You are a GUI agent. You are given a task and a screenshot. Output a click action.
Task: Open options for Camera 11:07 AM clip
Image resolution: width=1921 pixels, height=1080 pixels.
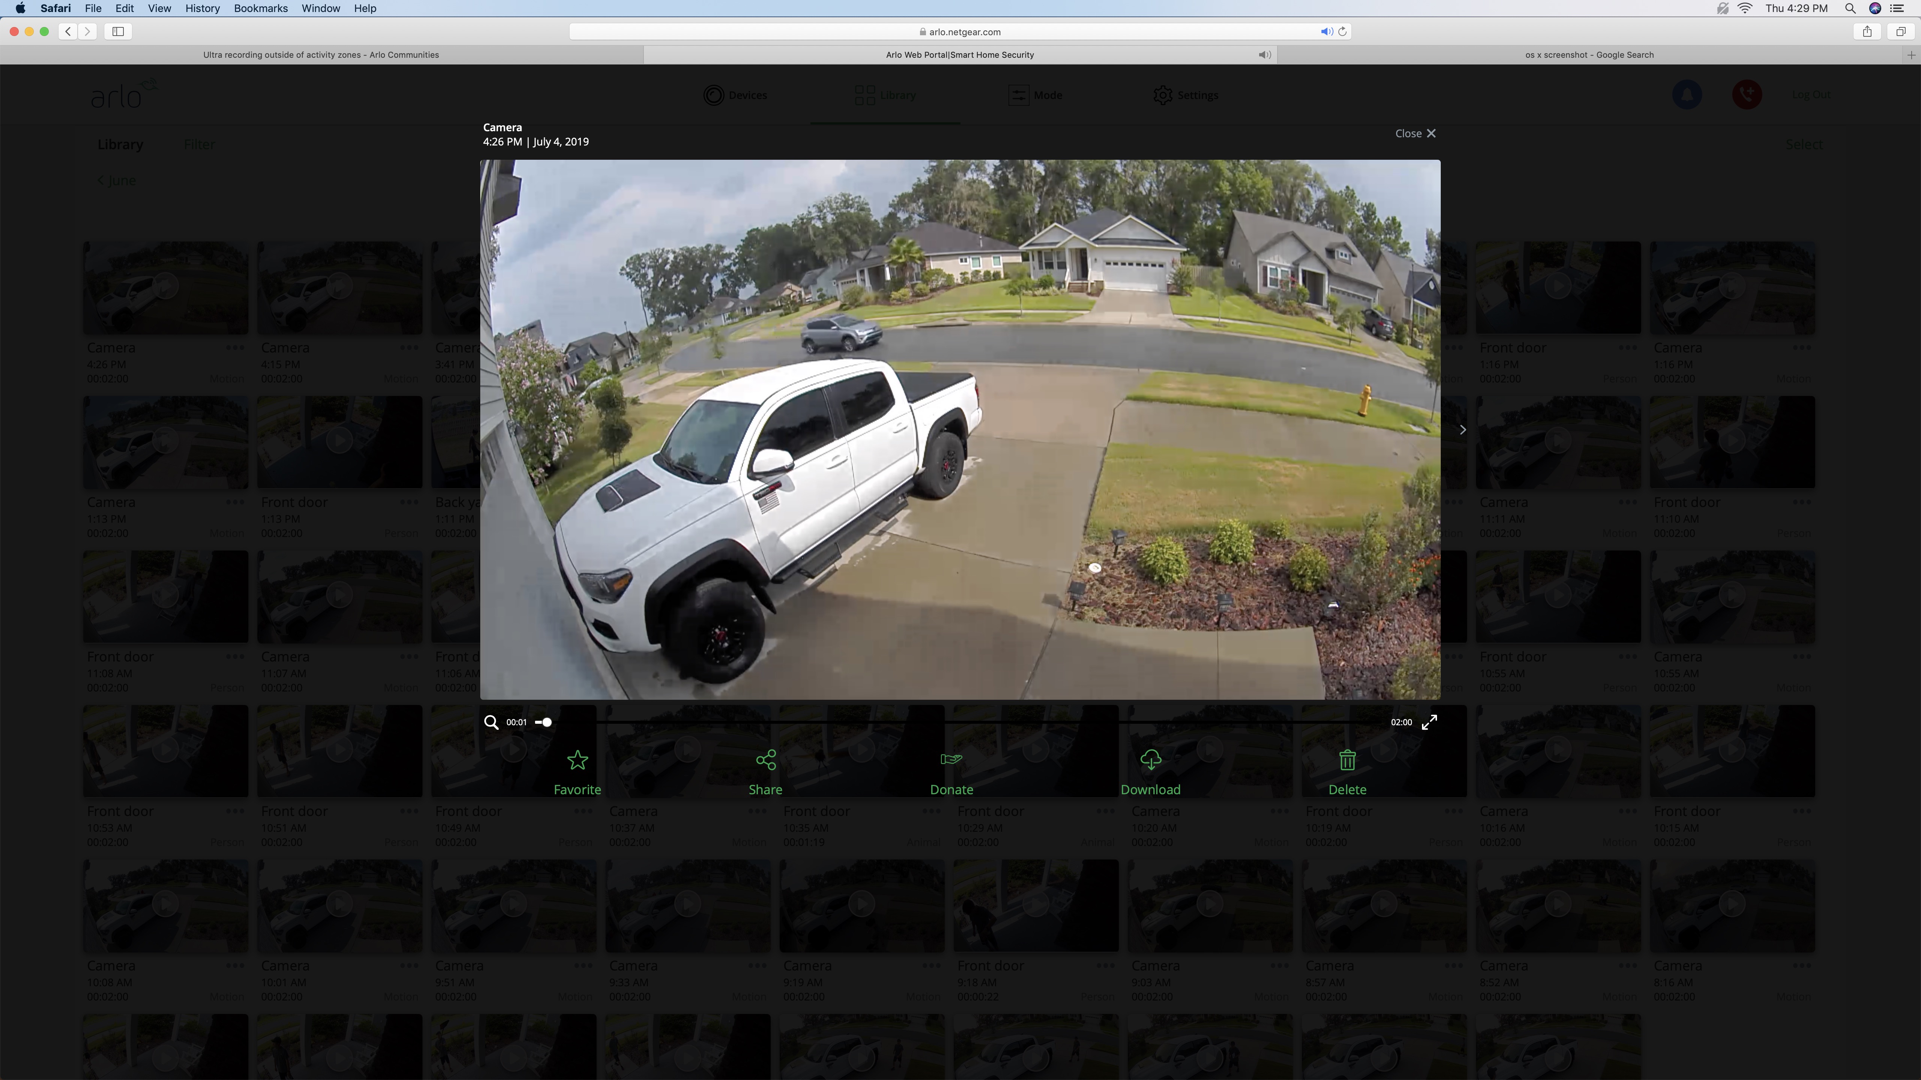click(x=409, y=657)
